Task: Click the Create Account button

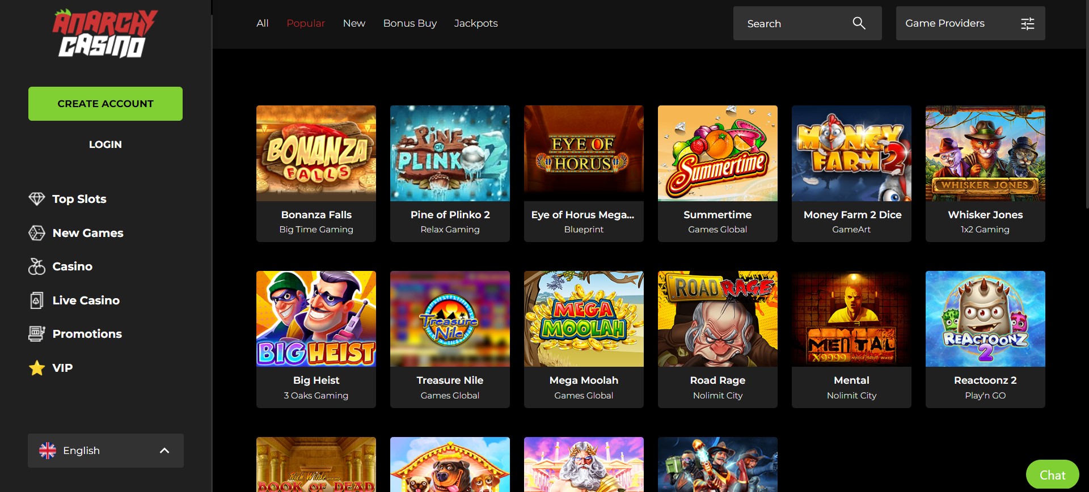Action: pos(105,104)
